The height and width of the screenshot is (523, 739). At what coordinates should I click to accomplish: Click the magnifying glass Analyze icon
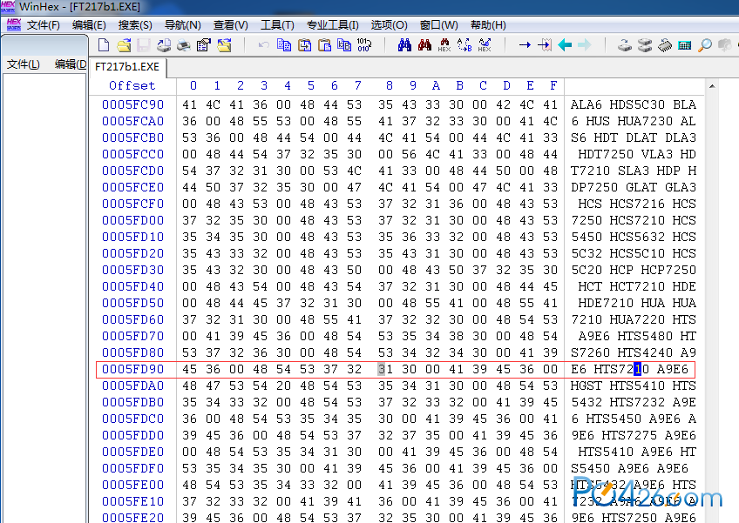click(705, 45)
